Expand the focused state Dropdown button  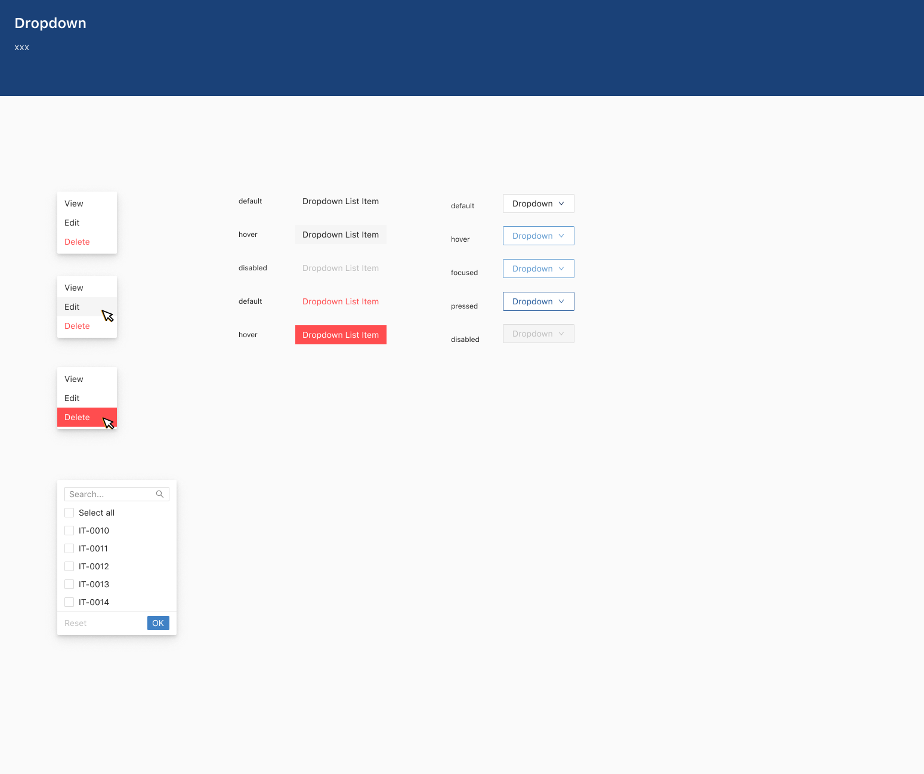coord(538,269)
